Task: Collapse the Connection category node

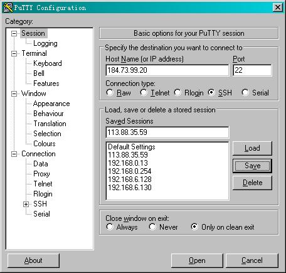Action: pos(14,154)
